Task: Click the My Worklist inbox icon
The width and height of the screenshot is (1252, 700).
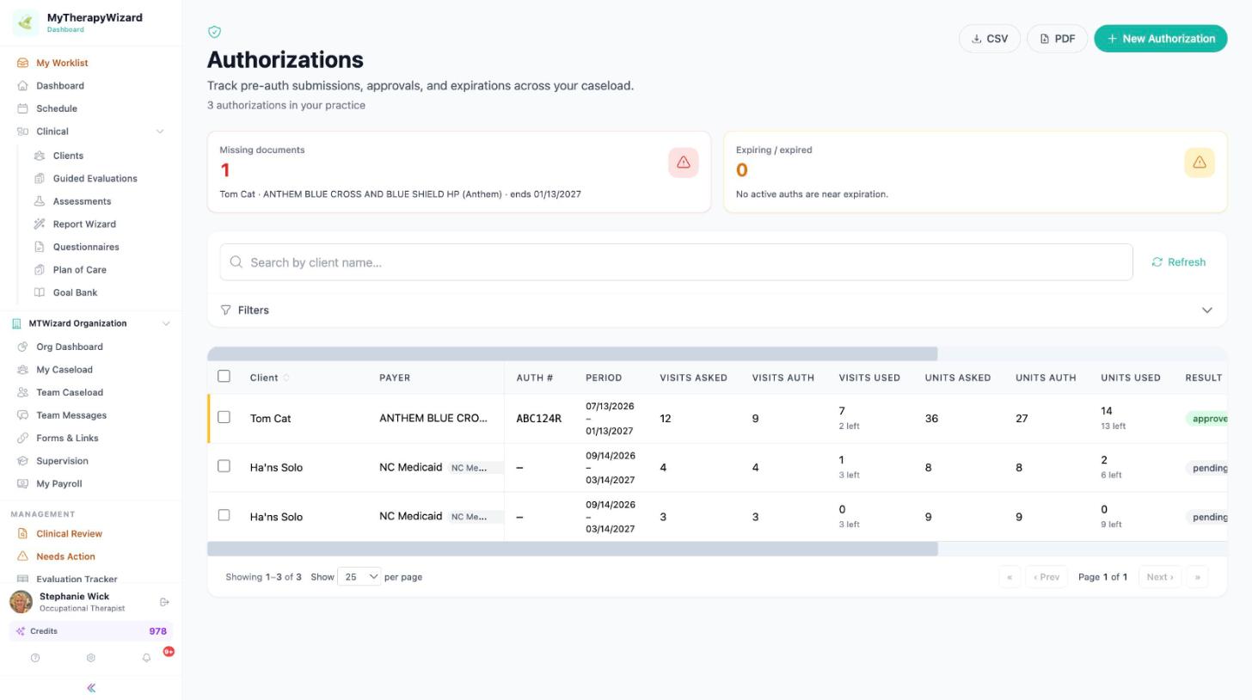Action: pos(23,63)
